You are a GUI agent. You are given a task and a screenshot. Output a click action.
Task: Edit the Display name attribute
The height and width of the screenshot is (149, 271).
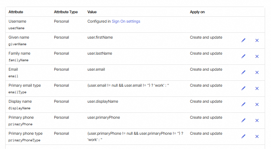click(x=243, y=104)
